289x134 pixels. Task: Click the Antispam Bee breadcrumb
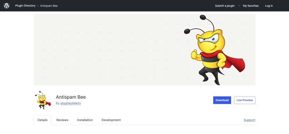(49, 6)
